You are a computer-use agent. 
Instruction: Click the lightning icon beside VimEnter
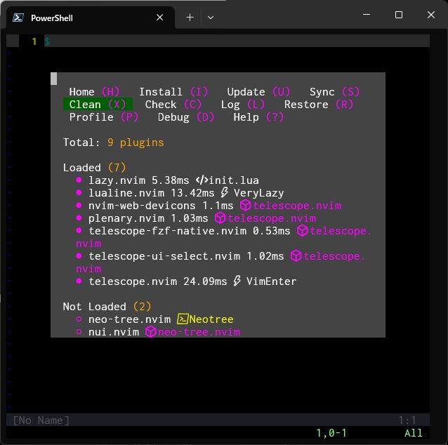(237, 281)
